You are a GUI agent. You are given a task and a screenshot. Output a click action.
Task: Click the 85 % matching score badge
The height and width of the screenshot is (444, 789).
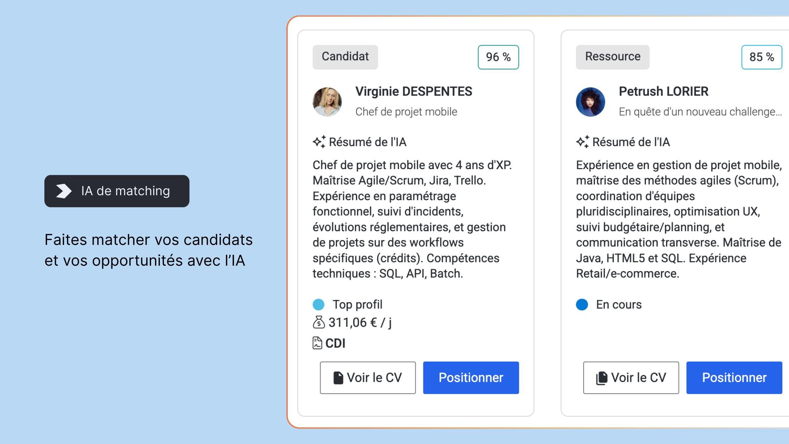(762, 57)
